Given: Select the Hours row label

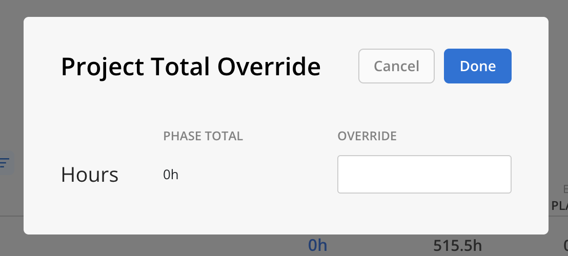Looking at the screenshot, I should point(90,175).
